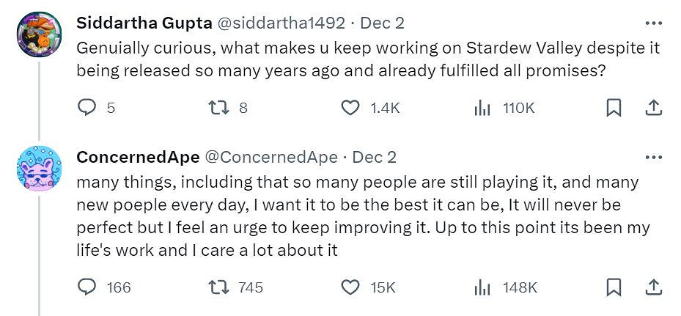Retweet ConcernedApe's reply with 745 reposts
681x316 pixels.
[x=218, y=287]
